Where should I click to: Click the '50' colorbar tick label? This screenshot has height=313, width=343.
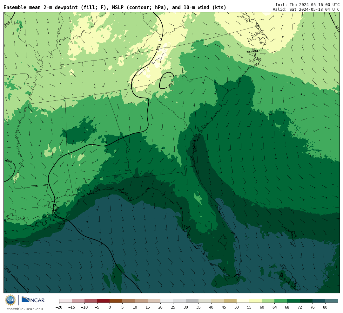click(237, 307)
